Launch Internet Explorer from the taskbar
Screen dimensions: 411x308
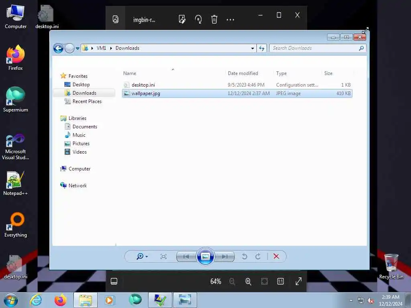[x=36, y=300]
